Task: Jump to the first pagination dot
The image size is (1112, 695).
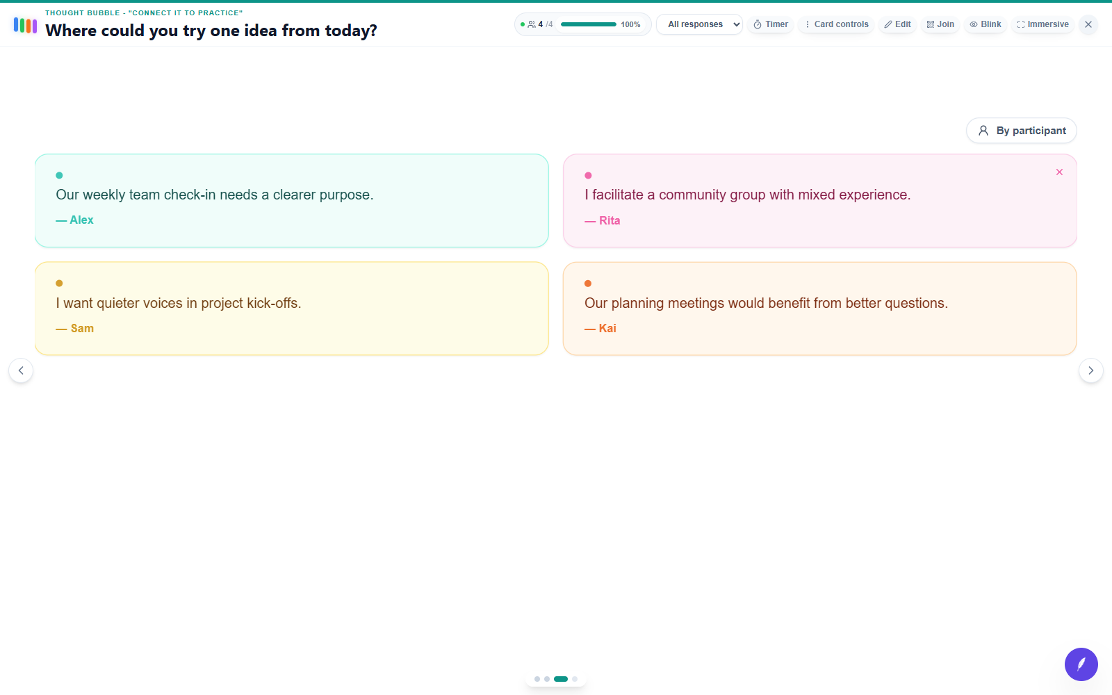Action: [537, 679]
